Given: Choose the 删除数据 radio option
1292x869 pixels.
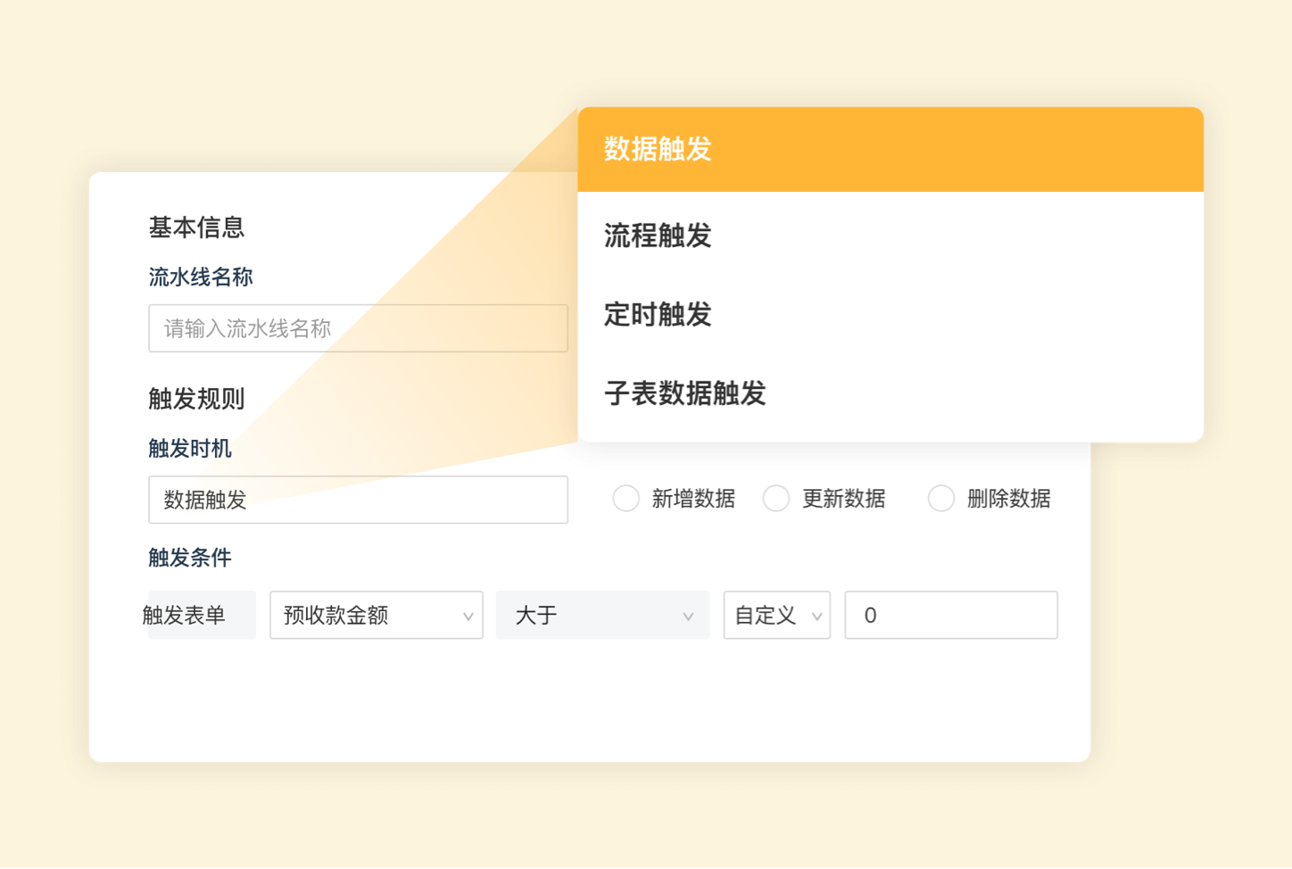Looking at the screenshot, I should [941, 498].
